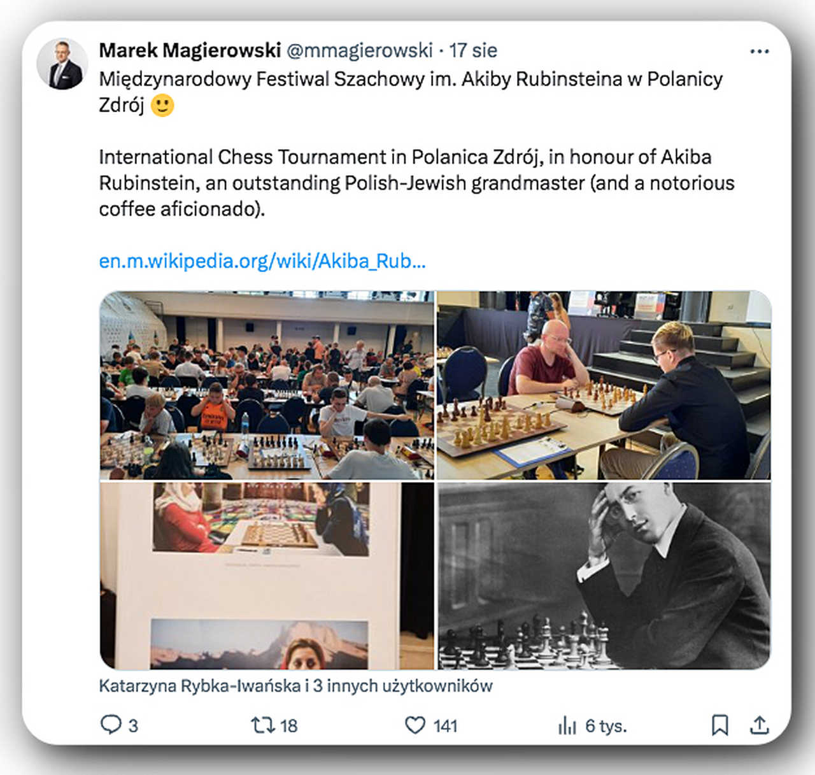Open black-and-white chess player portrait
815x775 pixels.
pyautogui.click(x=604, y=576)
